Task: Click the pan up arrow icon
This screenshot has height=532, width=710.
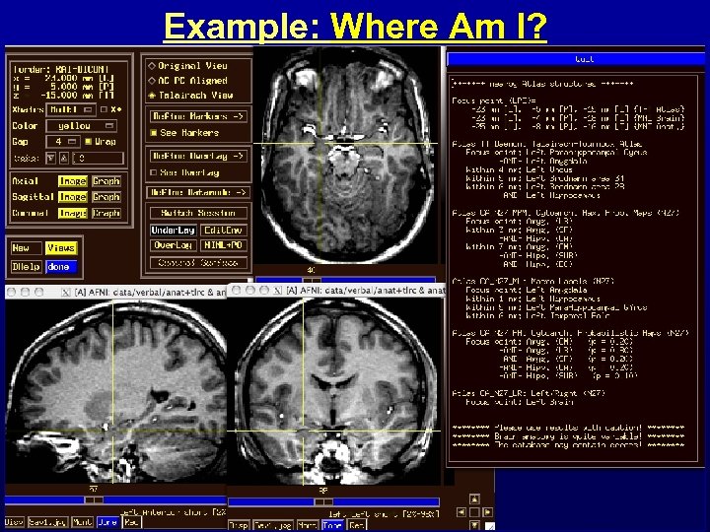Action: pyautogui.click(x=474, y=499)
